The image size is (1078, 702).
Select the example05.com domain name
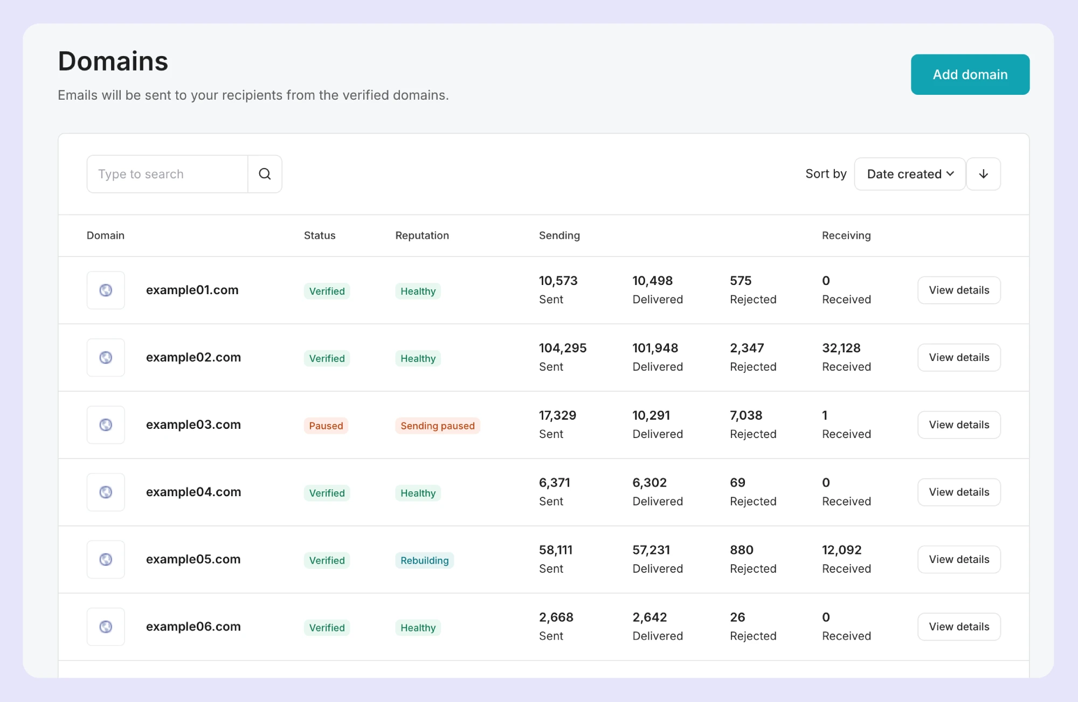(194, 559)
